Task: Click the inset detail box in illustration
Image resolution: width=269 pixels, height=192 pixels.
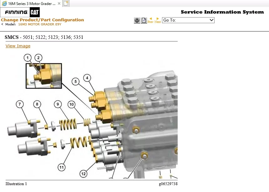Action: tap(44, 76)
